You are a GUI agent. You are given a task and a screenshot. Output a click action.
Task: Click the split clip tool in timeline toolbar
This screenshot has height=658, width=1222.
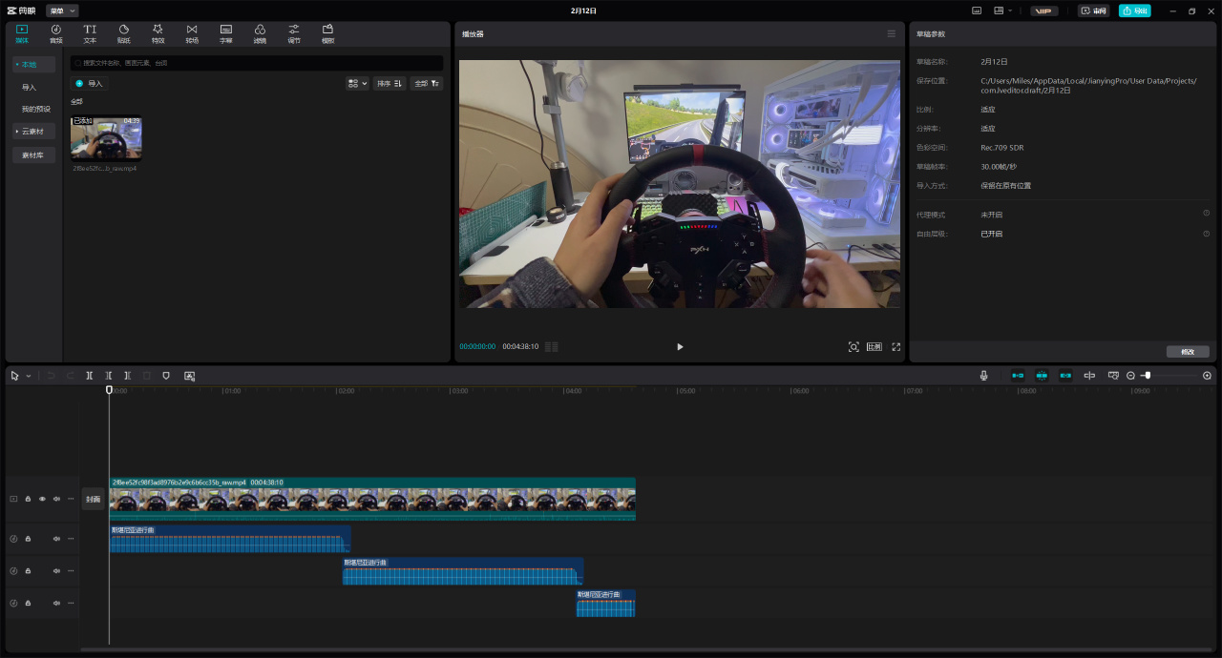click(90, 376)
